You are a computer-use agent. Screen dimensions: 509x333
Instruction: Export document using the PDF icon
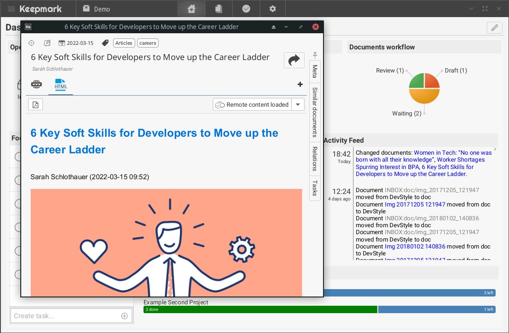tap(36, 104)
